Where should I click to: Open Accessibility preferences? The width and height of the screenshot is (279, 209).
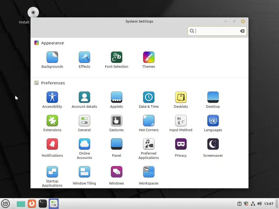click(52, 100)
